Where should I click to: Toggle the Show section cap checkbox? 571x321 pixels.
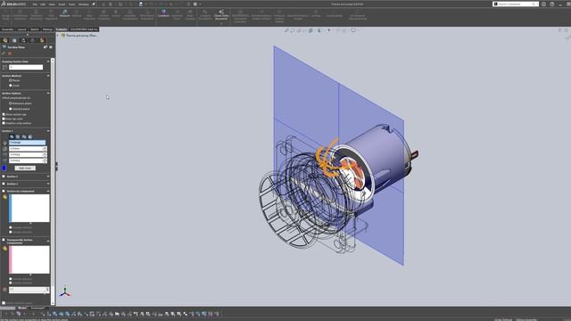pos(4,114)
